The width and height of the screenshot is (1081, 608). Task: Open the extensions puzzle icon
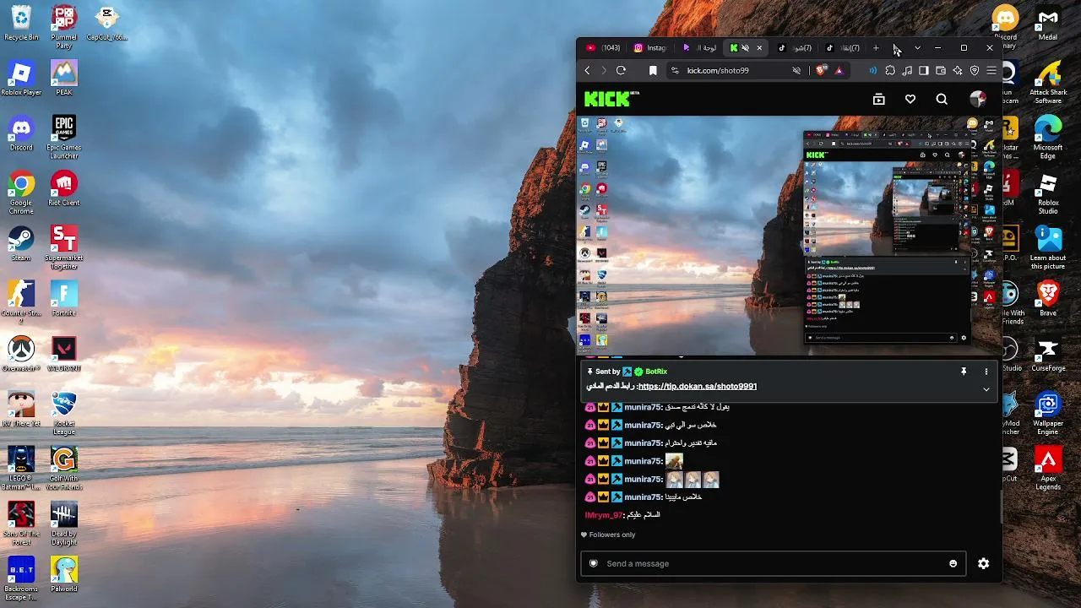890,71
